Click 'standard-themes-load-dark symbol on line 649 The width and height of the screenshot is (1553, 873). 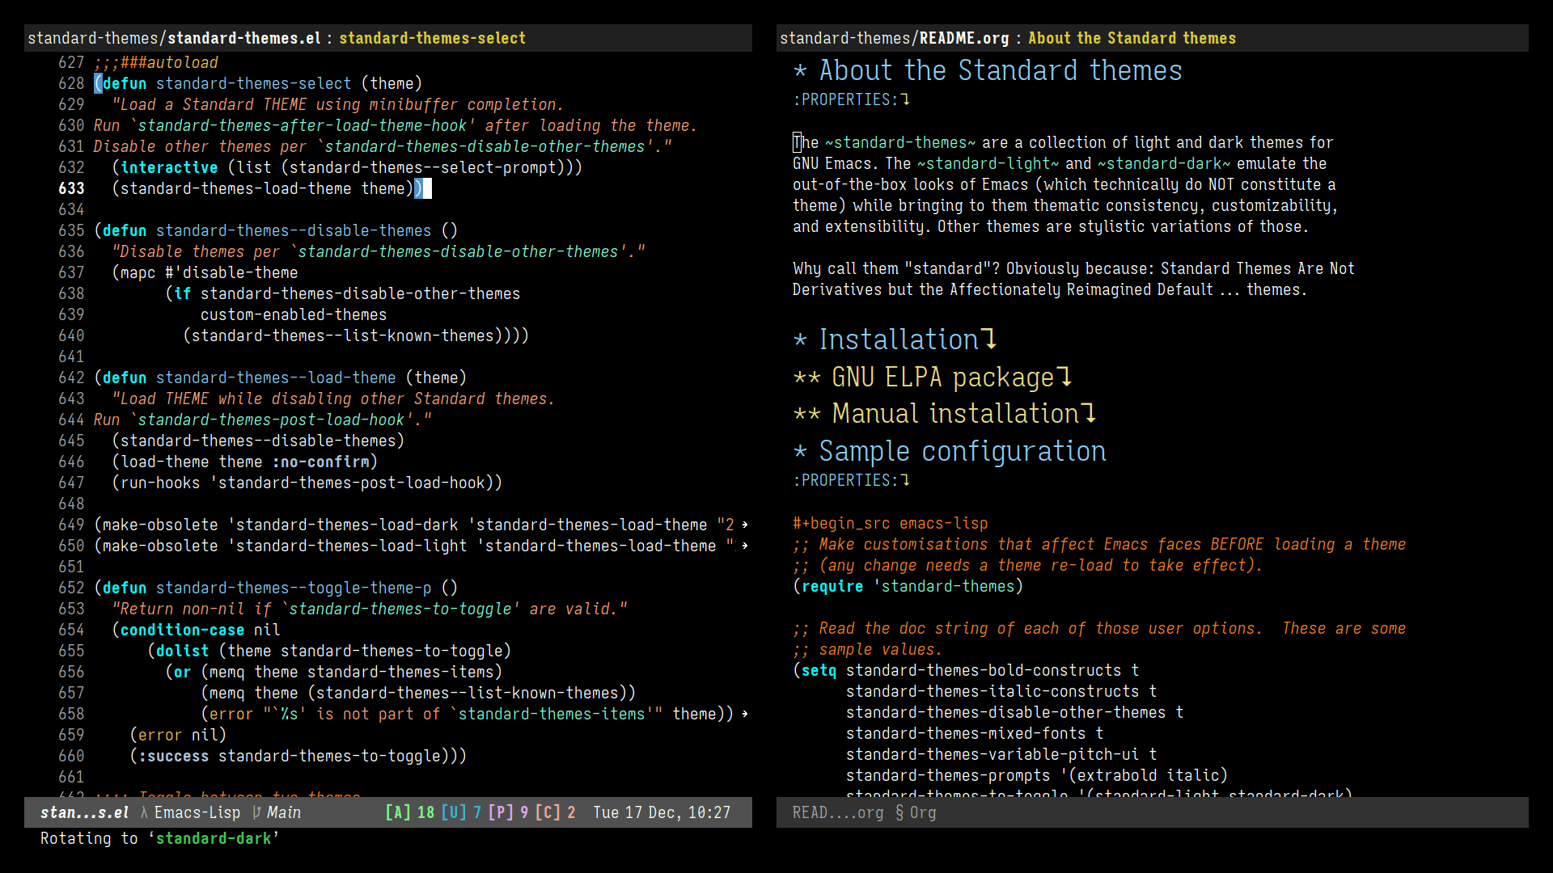pos(343,525)
